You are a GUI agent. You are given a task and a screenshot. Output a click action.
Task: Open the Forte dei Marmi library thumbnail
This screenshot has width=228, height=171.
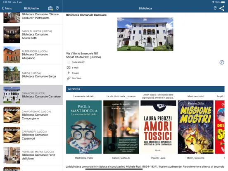(x=12, y=155)
